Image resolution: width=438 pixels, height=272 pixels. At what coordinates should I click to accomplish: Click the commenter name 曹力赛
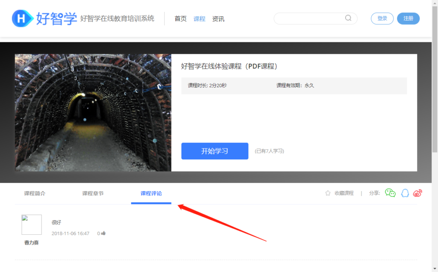[32, 242]
